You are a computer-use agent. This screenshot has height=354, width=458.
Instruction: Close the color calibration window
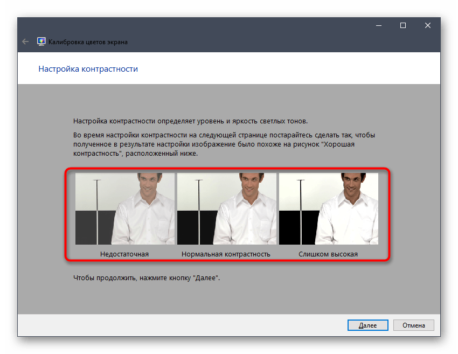point(427,25)
